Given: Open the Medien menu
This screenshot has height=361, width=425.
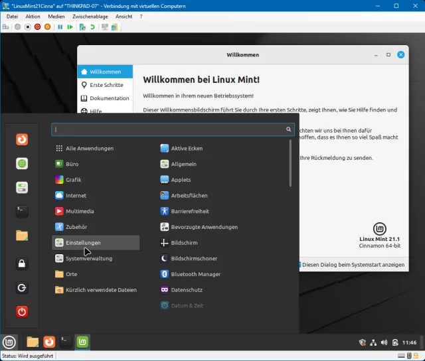Looking at the screenshot, I should 56,17.
